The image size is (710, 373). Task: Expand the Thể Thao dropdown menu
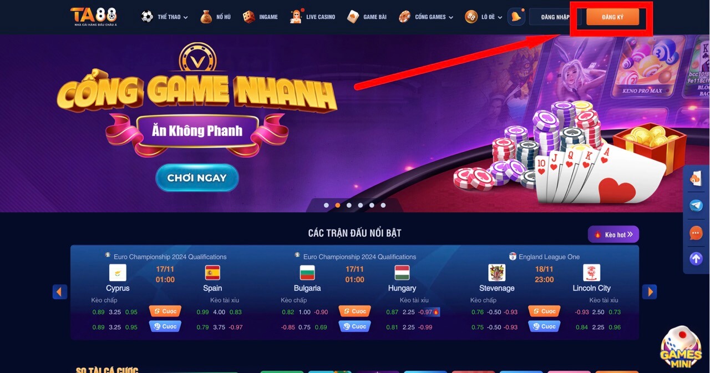click(x=164, y=17)
